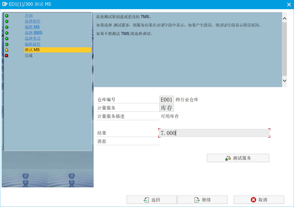Image resolution: width=294 pixels, height=207 pixels.
Task: Open the 编辑属性 step link
Action: point(33,44)
